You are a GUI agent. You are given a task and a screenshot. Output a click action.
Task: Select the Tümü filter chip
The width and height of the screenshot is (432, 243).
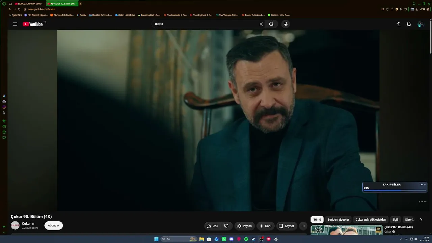coord(317,220)
